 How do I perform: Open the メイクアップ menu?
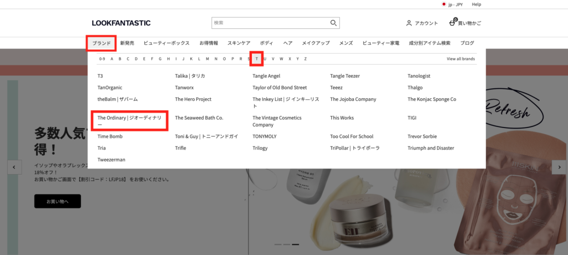316,43
